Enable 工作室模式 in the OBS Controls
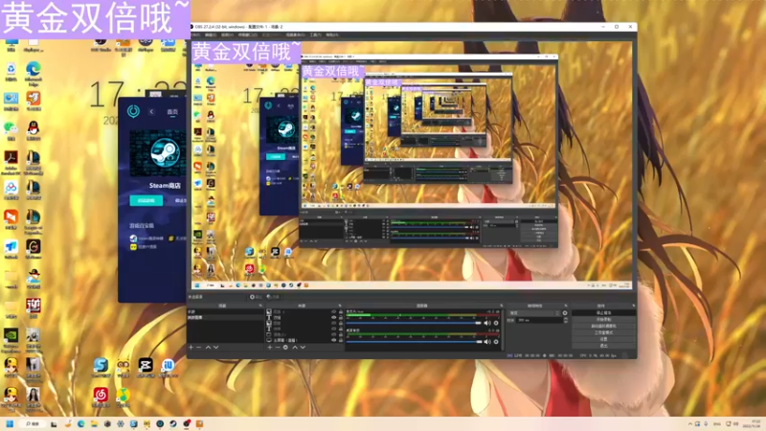 (604, 332)
